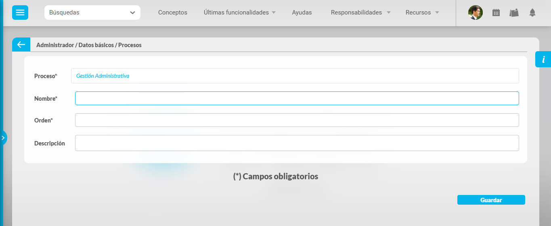Click into the Descripción field
The height and width of the screenshot is (226, 551).
click(297, 143)
